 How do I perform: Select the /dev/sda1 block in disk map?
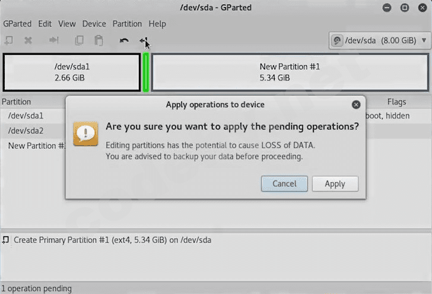[72, 72]
